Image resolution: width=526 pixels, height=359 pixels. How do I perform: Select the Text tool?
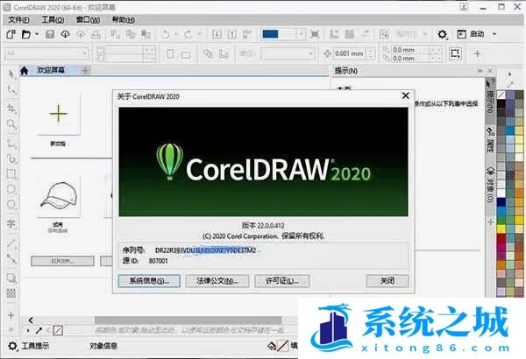pos(11,223)
